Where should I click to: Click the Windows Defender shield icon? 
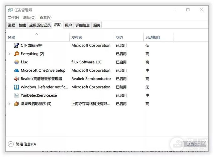pyautogui.click(x=17, y=87)
